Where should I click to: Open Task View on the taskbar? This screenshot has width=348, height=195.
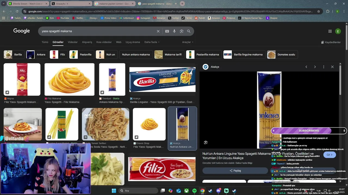163,191
